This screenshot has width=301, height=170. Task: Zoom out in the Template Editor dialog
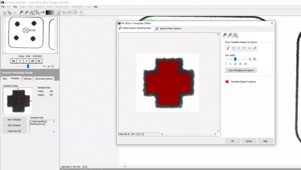pos(230,35)
